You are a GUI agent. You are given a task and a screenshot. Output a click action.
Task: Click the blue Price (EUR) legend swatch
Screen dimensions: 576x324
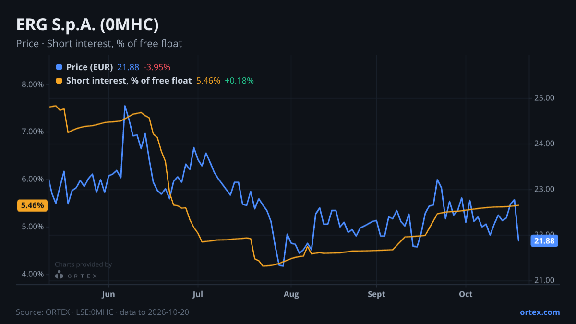(59, 67)
